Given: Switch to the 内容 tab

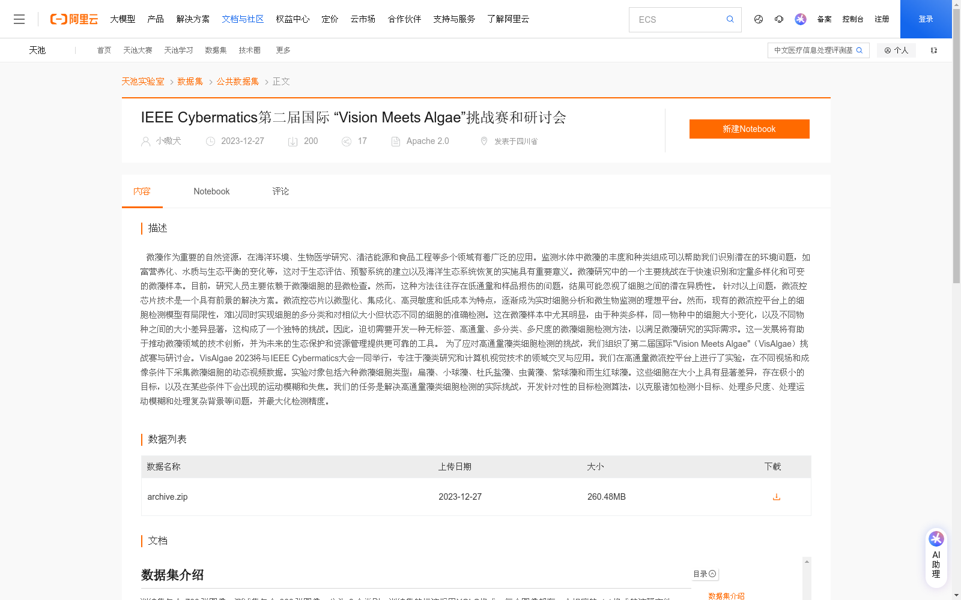Looking at the screenshot, I should point(142,191).
